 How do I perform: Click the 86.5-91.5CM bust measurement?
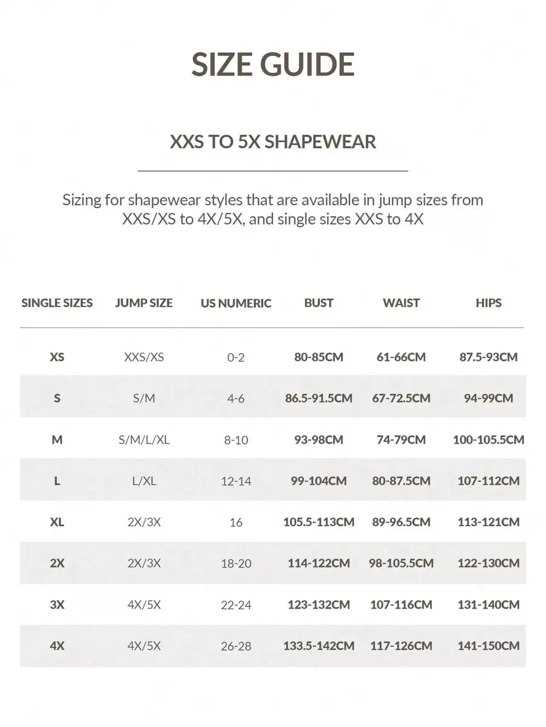[x=318, y=398]
